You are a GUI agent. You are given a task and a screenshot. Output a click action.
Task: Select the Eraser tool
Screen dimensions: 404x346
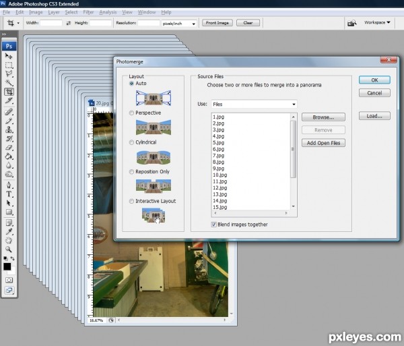point(9,148)
